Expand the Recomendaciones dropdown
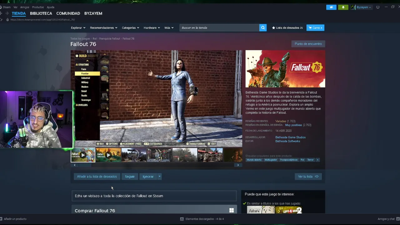 point(103,28)
